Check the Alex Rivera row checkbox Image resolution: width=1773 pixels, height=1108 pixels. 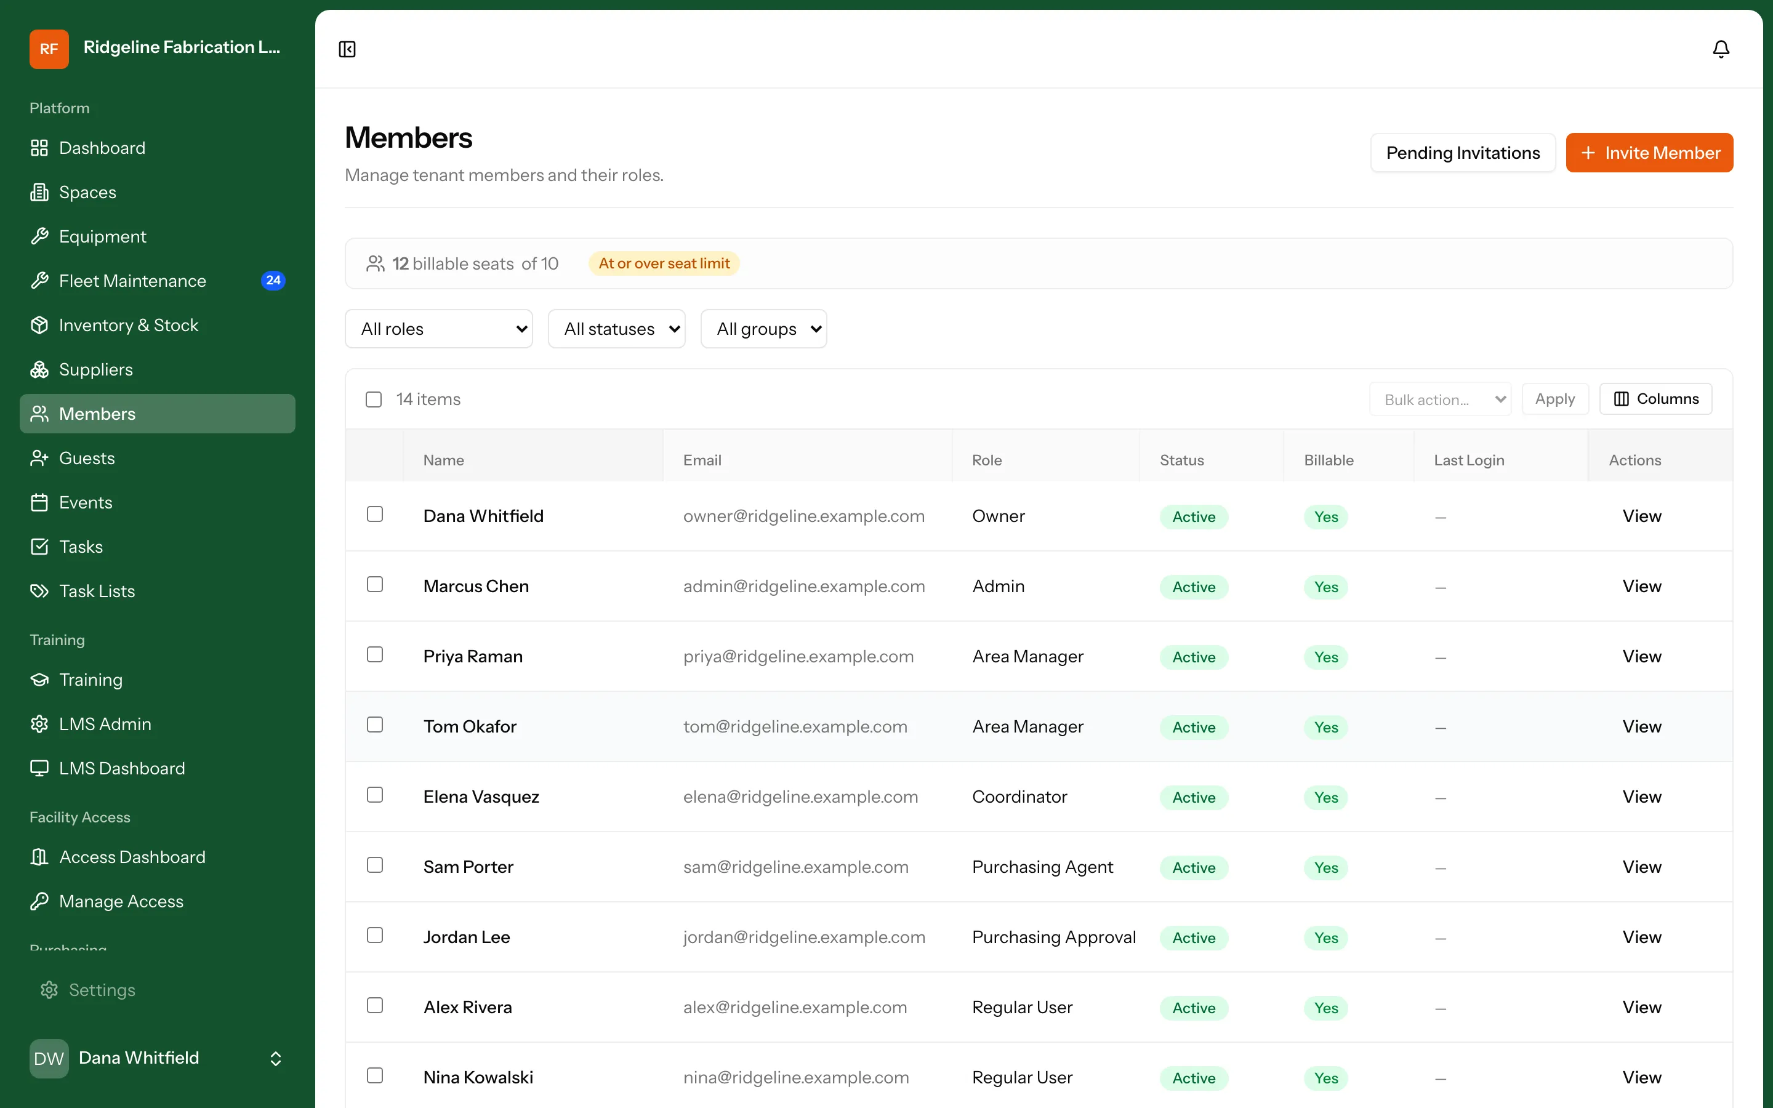click(375, 1006)
